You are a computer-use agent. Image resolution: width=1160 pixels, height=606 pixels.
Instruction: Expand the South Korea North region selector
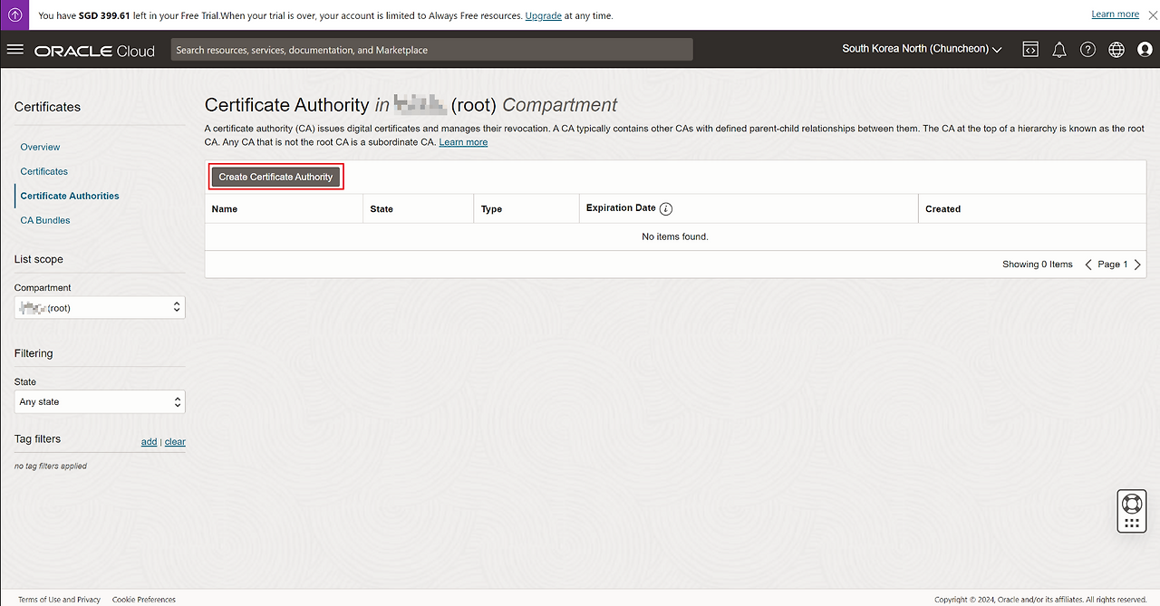(921, 49)
